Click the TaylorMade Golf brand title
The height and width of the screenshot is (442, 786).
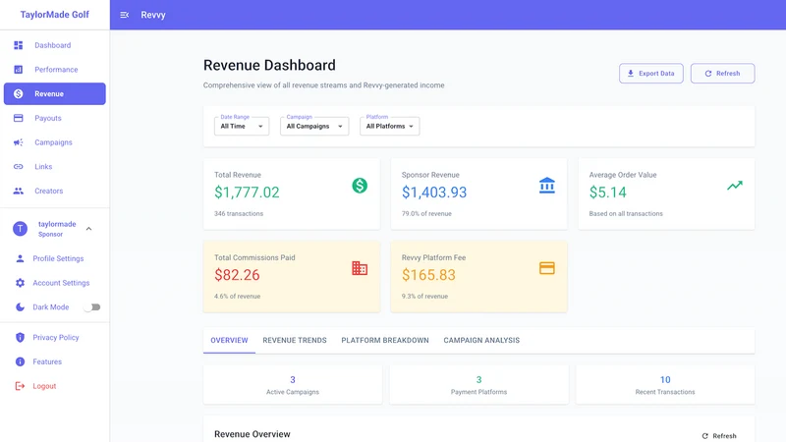[55, 15]
